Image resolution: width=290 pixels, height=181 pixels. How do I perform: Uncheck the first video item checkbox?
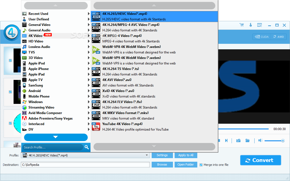point(10,60)
